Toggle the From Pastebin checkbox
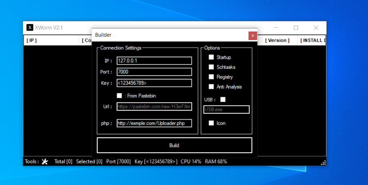 tap(119, 96)
